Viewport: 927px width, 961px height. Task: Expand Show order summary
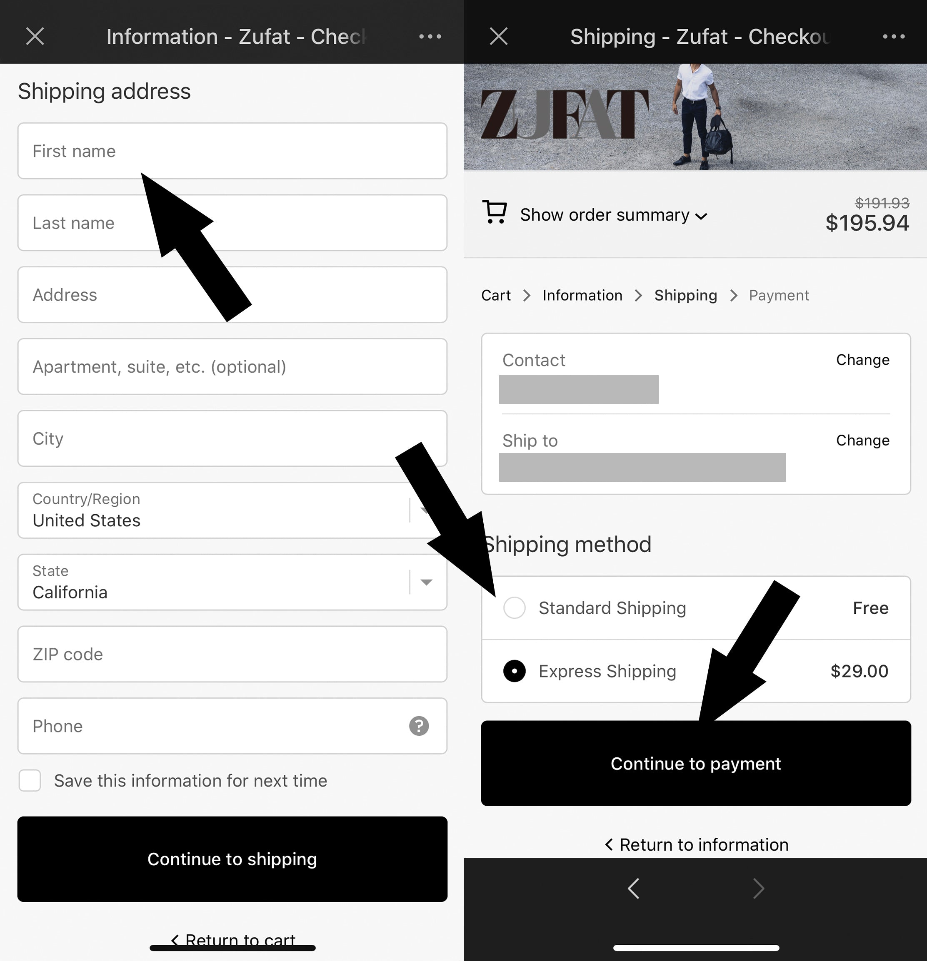613,215
